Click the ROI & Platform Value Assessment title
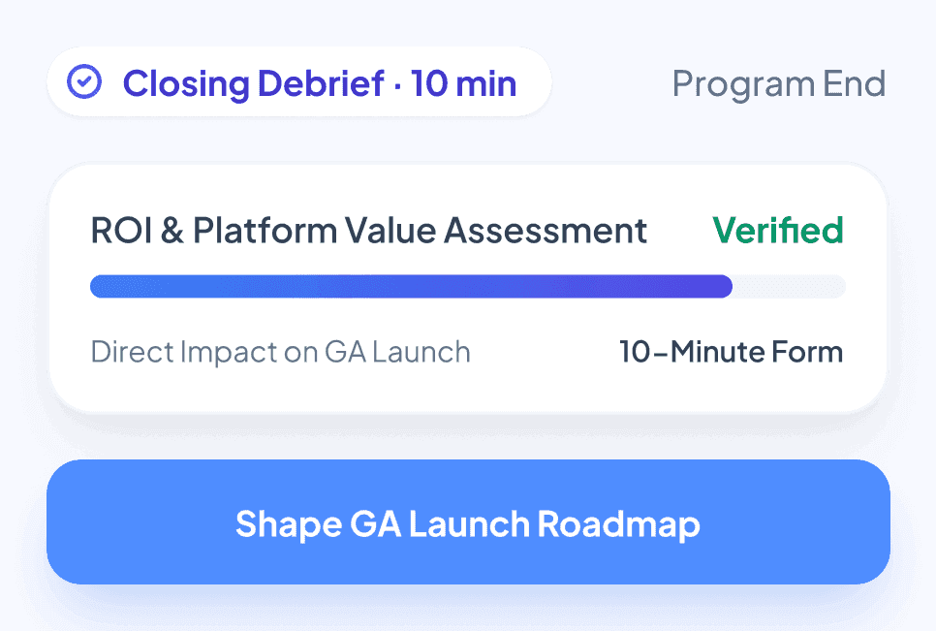The height and width of the screenshot is (631, 936). 368,231
